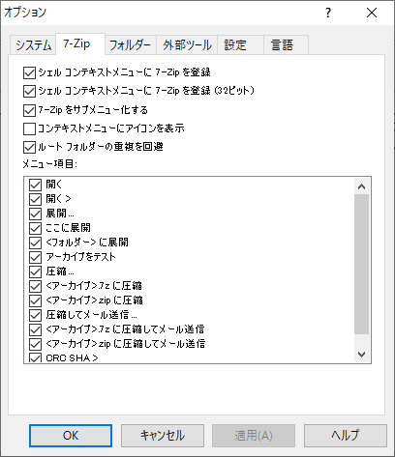395x457 pixels.
Task: Click the OK button
Action: pyautogui.click(x=71, y=436)
